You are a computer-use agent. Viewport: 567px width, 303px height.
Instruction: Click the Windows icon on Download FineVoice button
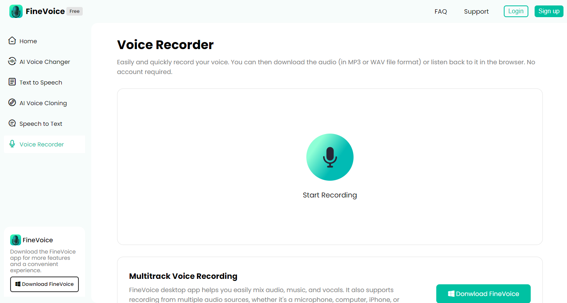tap(18, 284)
